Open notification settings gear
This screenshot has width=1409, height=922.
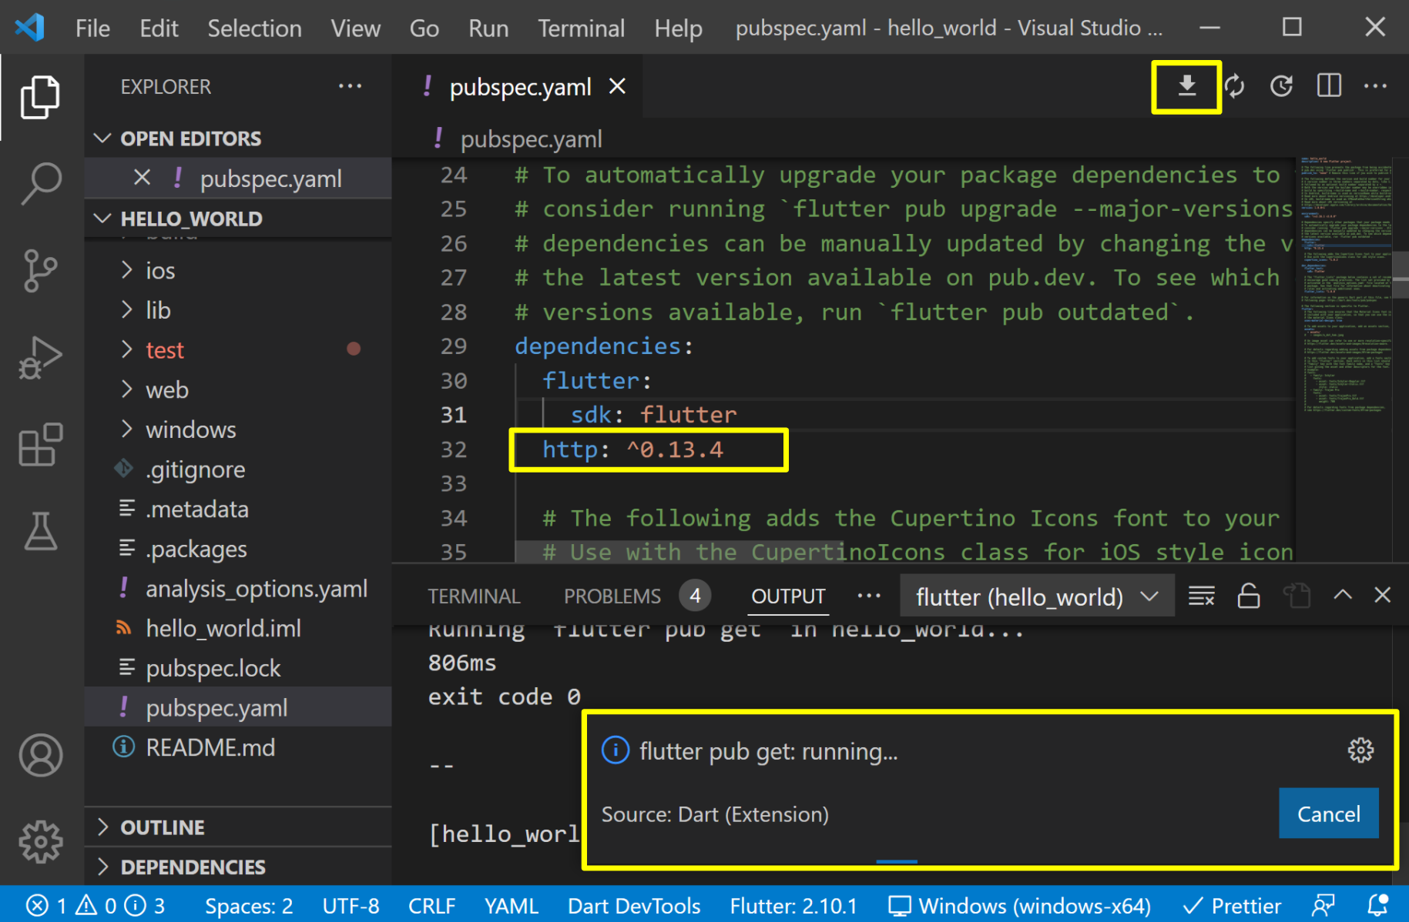[1360, 750]
